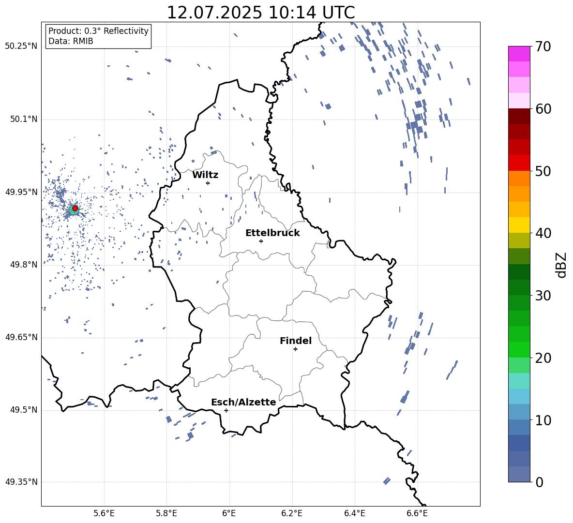The image size is (573, 523).
Task: Click the colorbar label 70
Action: [x=543, y=46]
